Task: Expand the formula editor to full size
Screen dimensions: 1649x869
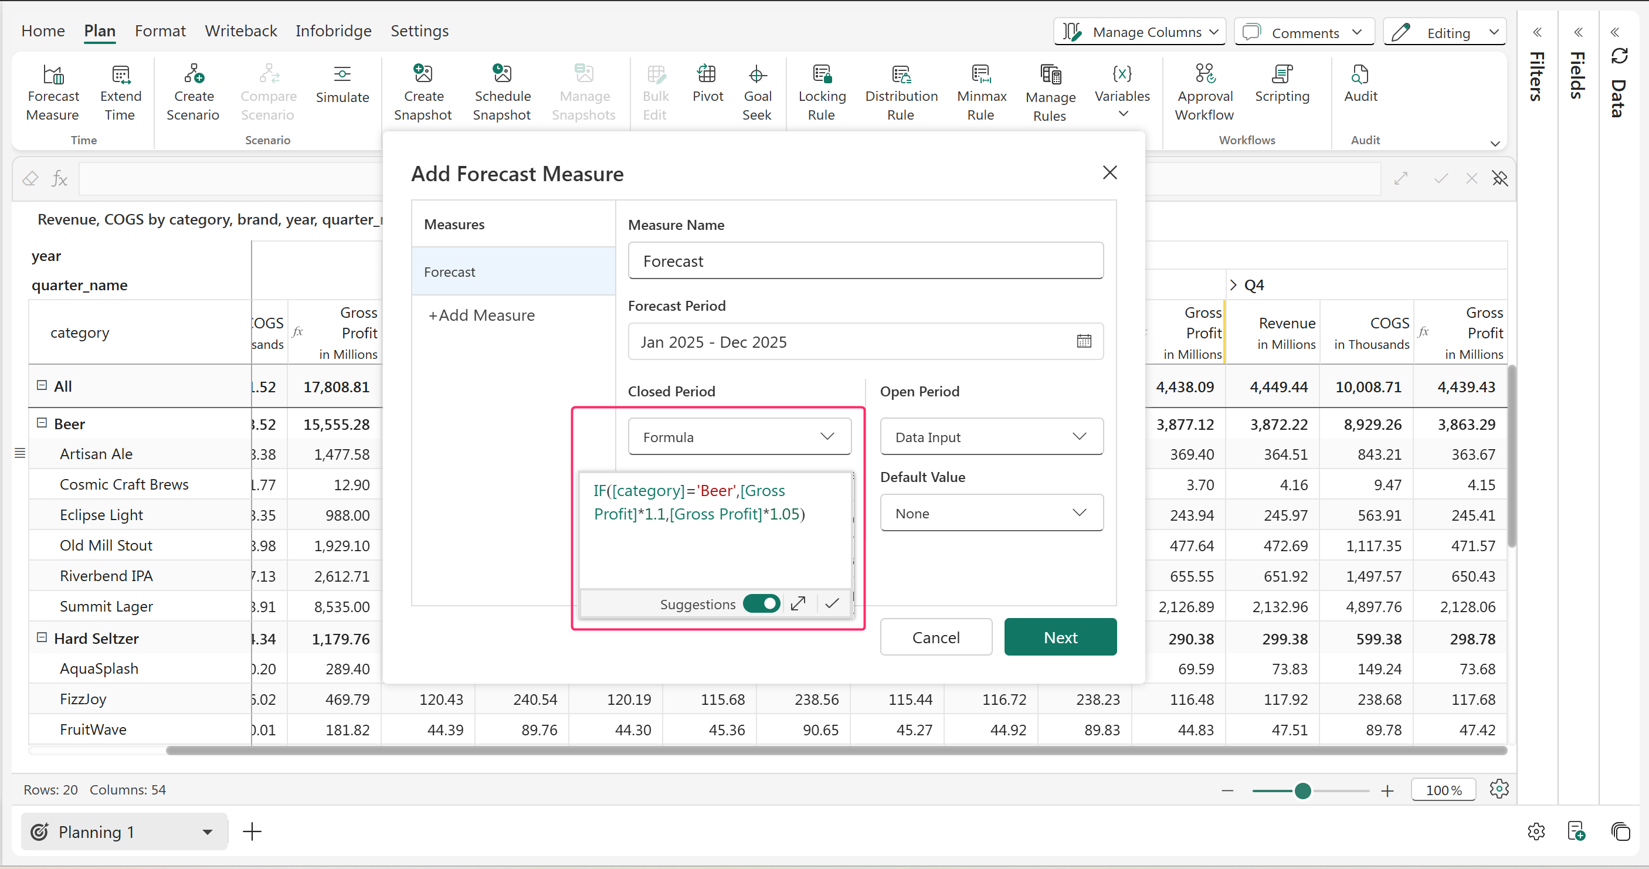Action: pyautogui.click(x=798, y=603)
